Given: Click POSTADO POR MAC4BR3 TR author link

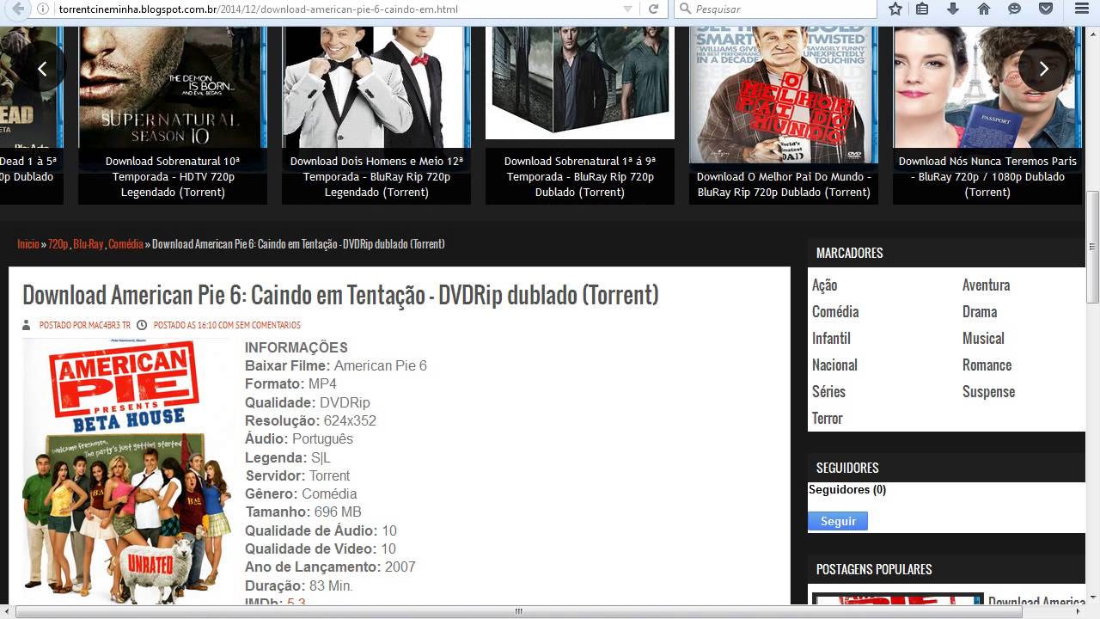Looking at the screenshot, I should tap(85, 325).
